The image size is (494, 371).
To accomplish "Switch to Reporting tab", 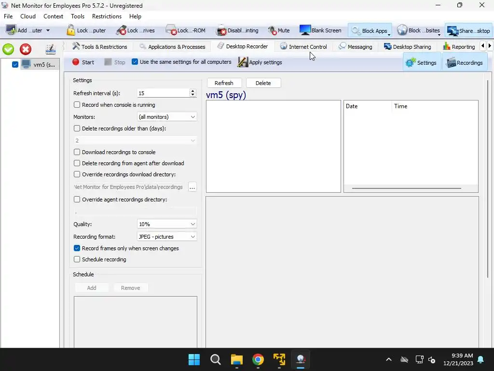I will click(459, 47).
